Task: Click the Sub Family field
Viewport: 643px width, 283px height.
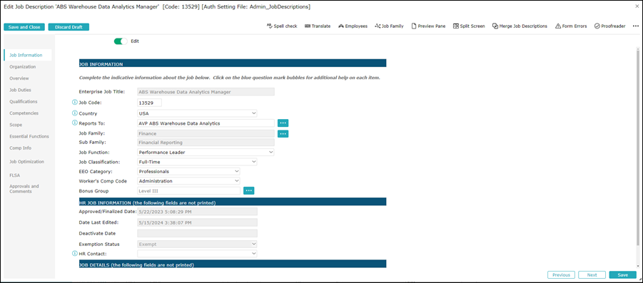Action: [x=206, y=143]
